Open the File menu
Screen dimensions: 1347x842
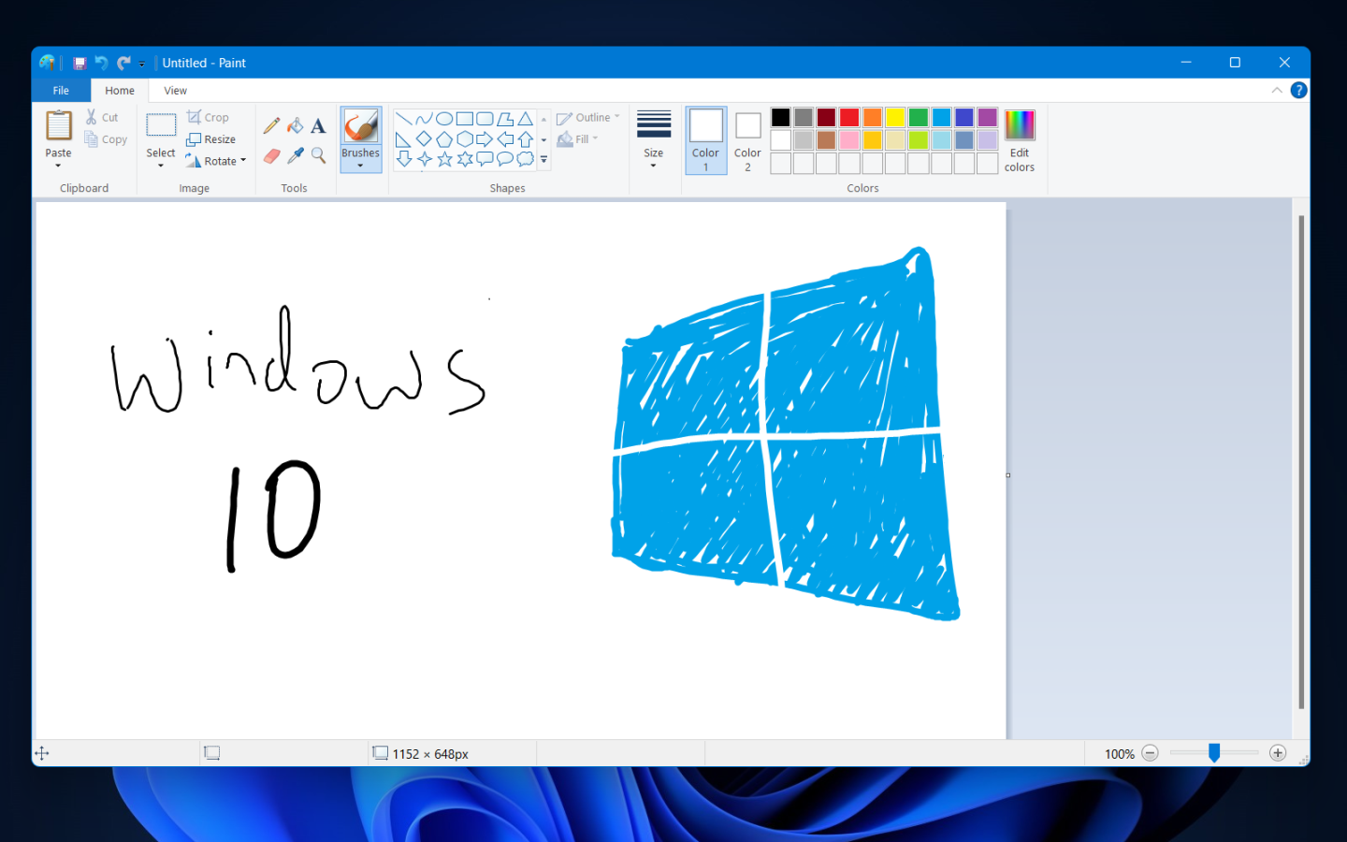60,90
